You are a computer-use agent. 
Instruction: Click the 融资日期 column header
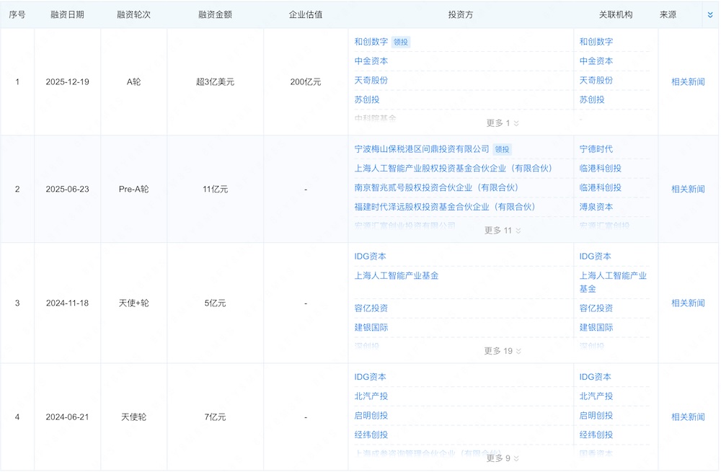pos(67,14)
